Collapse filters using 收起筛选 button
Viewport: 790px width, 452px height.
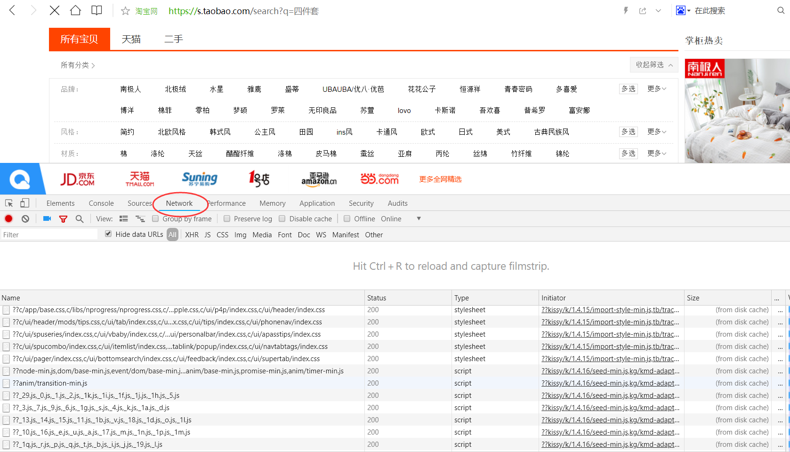tap(654, 65)
